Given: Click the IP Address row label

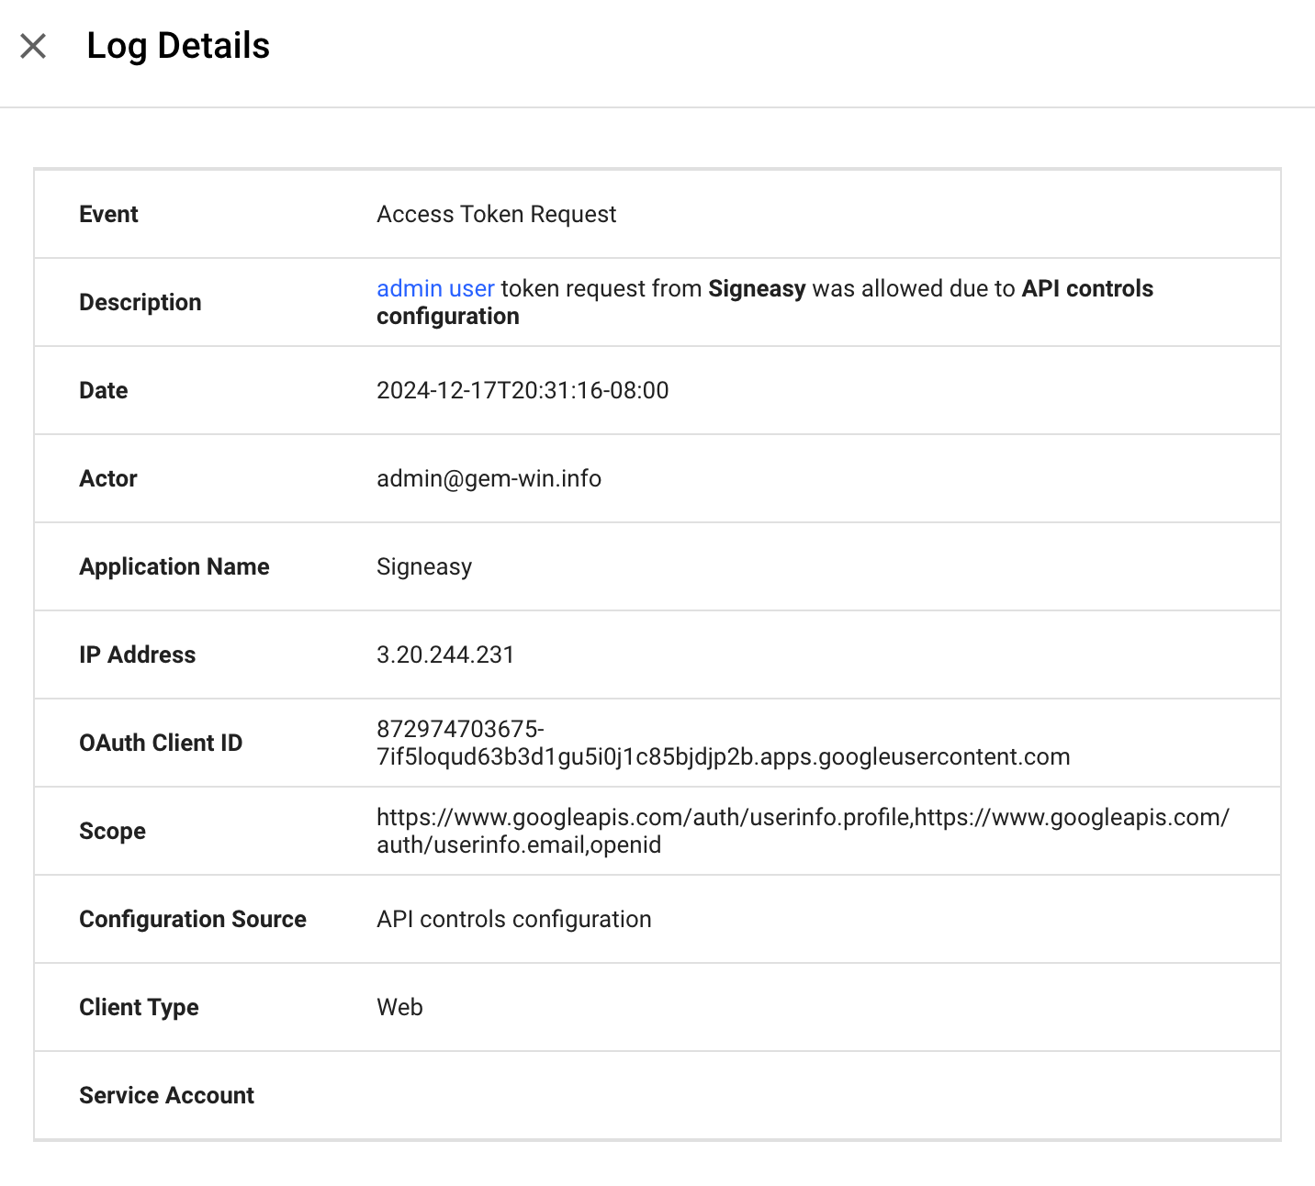Looking at the screenshot, I should pos(137,655).
